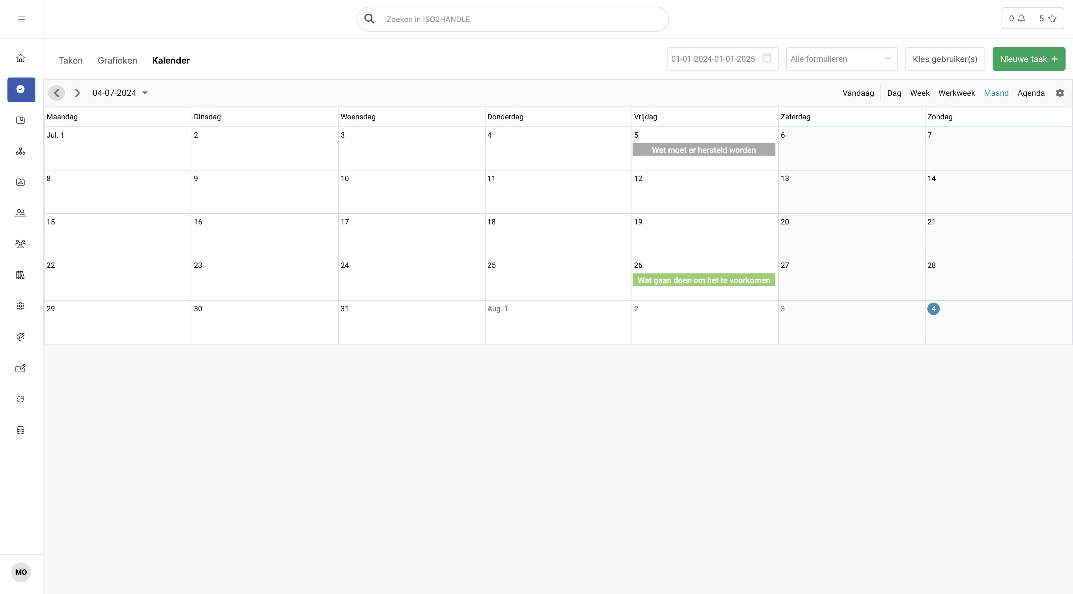Viewport: 1073px width, 594px height.
Task: Open the settings gear sidebar icon
Action: (20, 306)
